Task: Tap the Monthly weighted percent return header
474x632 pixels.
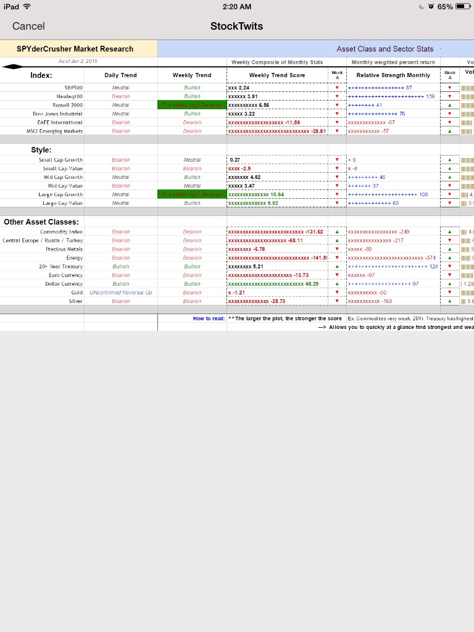Action: 393,62
